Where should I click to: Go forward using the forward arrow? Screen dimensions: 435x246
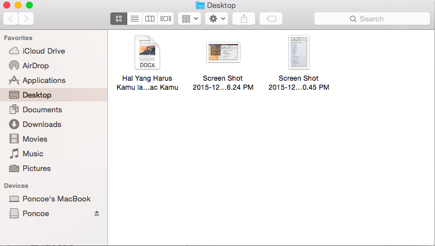26,19
